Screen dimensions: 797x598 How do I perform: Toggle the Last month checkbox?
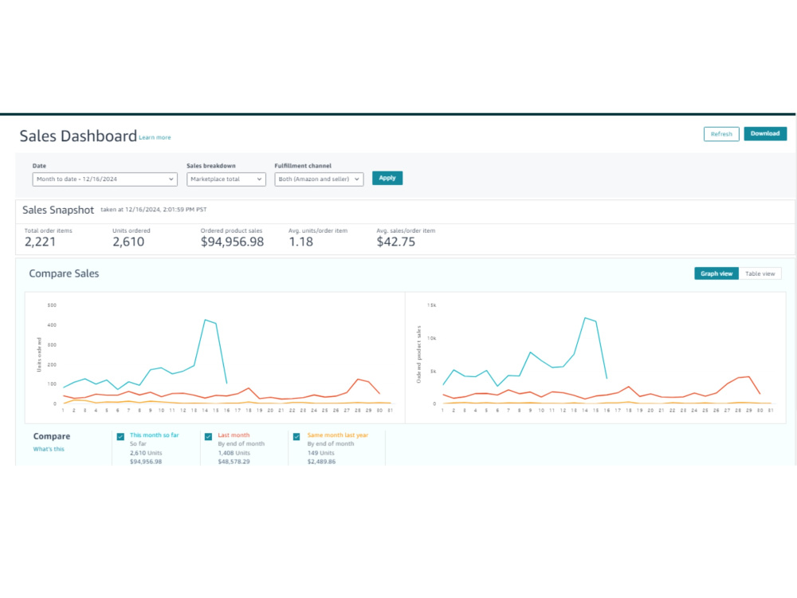[x=208, y=437]
